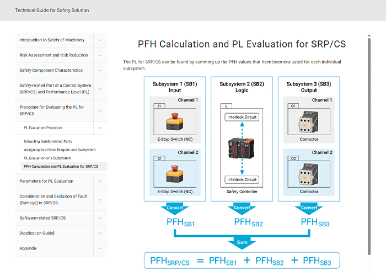386x276 pixels.
Task: Click the Channel 2 Contactor image
Action: point(309,174)
